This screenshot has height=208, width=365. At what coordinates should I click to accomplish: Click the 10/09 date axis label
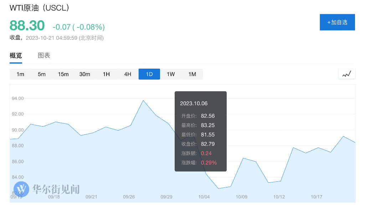(x=241, y=197)
